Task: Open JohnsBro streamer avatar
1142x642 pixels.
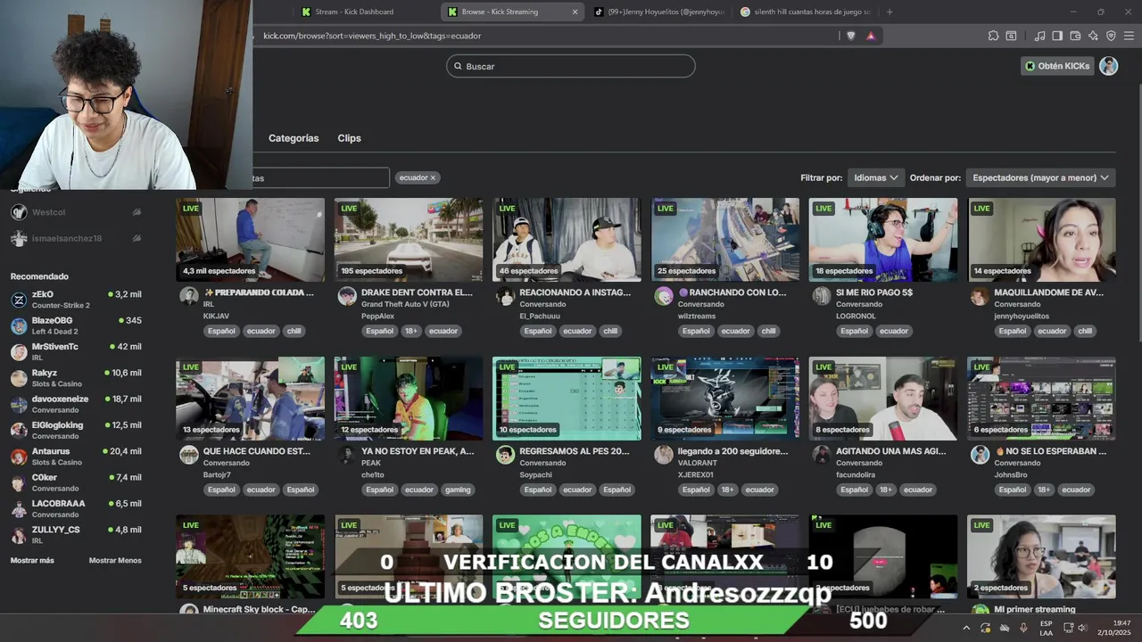Action: (980, 456)
